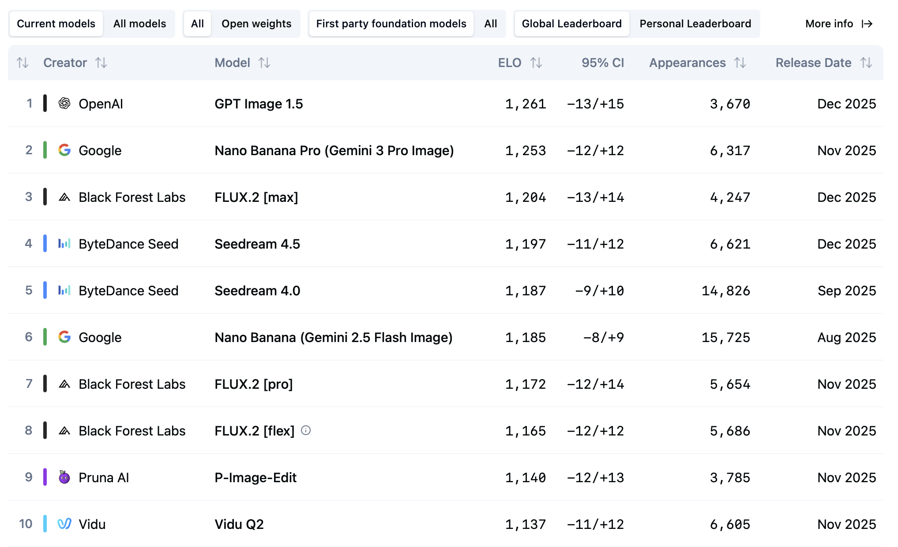Select the Open weights filter
898x547 pixels.
256,24
